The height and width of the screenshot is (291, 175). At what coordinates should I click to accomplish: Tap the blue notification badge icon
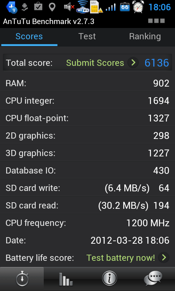12,7
